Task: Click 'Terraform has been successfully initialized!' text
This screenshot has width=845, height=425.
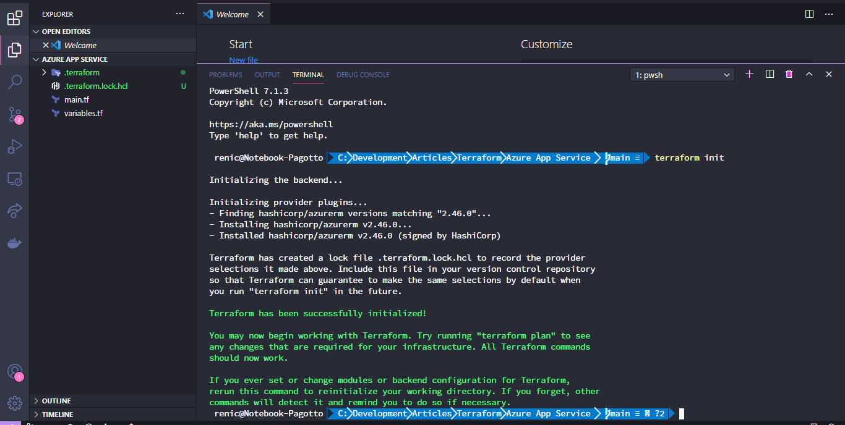Action: (318, 313)
